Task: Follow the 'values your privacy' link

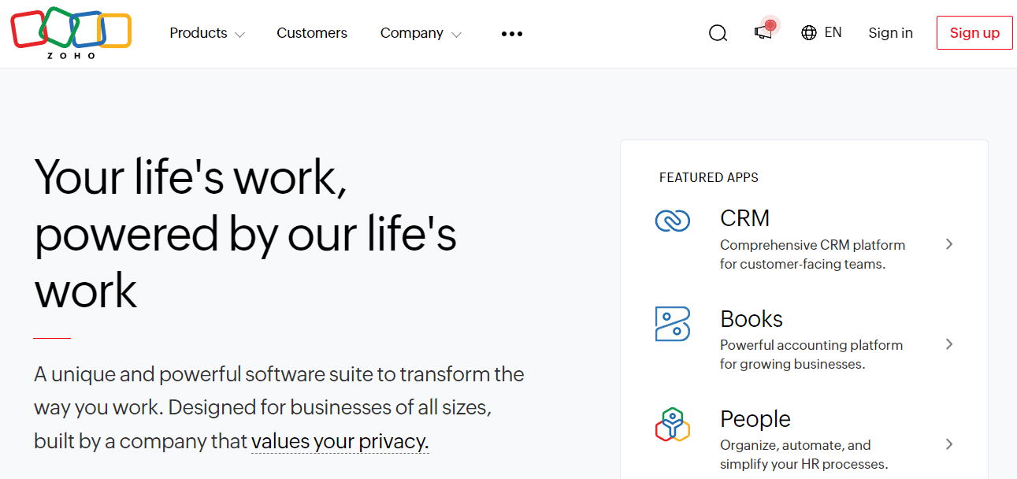Action: point(340,441)
